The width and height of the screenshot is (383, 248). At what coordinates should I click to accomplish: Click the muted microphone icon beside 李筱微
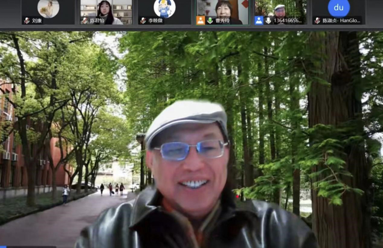pos(143,20)
